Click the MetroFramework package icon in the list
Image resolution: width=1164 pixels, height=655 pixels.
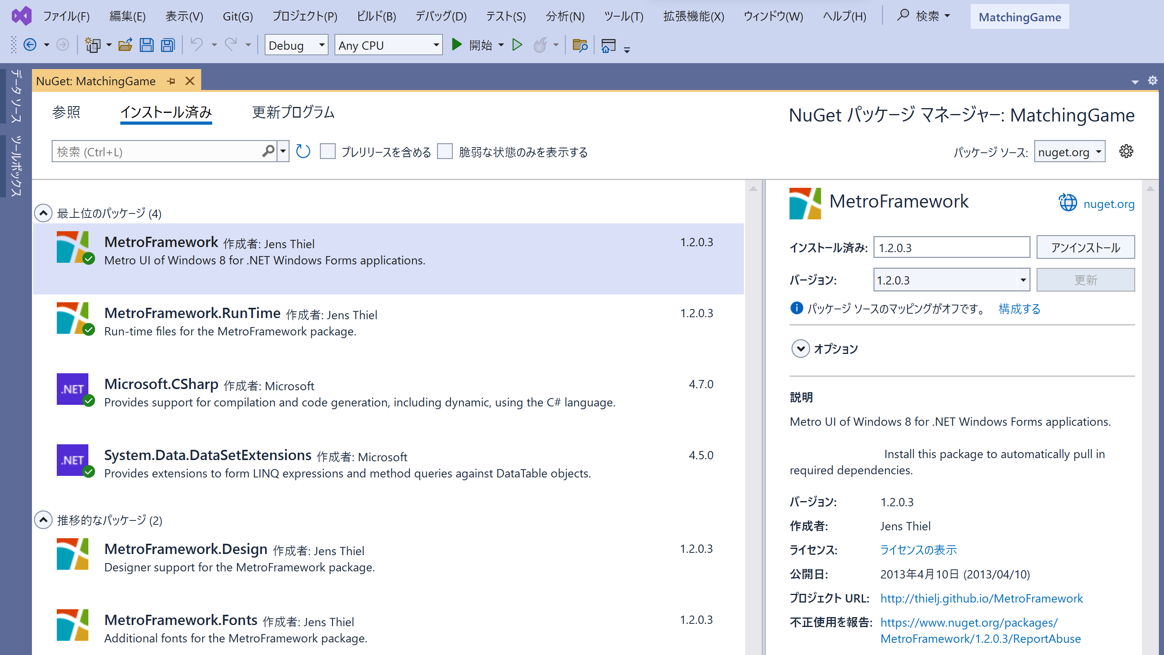coord(73,247)
